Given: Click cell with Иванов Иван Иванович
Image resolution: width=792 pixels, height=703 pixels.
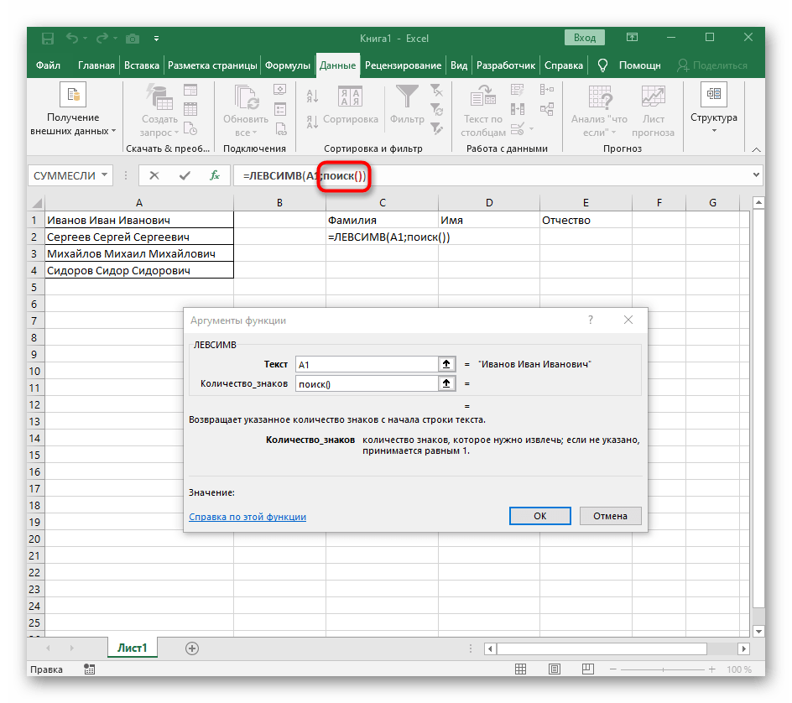Looking at the screenshot, I should [x=139, y=220].
